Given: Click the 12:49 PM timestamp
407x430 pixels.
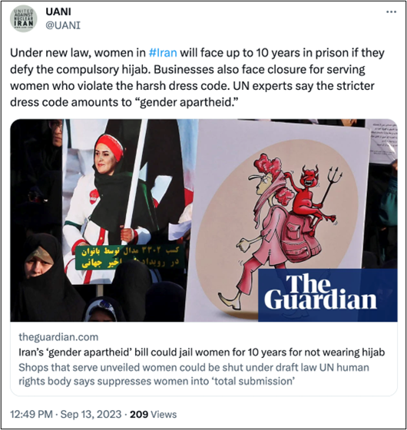Looking at the screenshot, I should tap(31, 414).
